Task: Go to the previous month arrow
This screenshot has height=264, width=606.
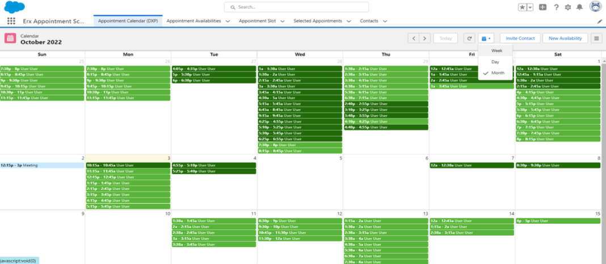Action: [x=414, y=38]
